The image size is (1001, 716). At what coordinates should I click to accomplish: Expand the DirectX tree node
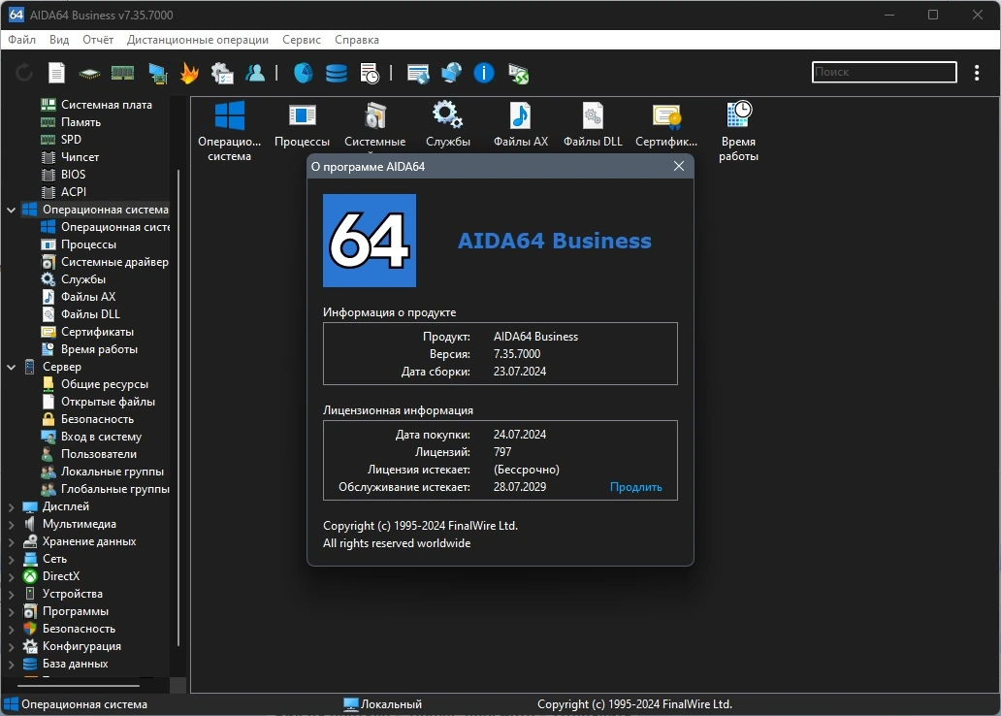pos(11,576)
